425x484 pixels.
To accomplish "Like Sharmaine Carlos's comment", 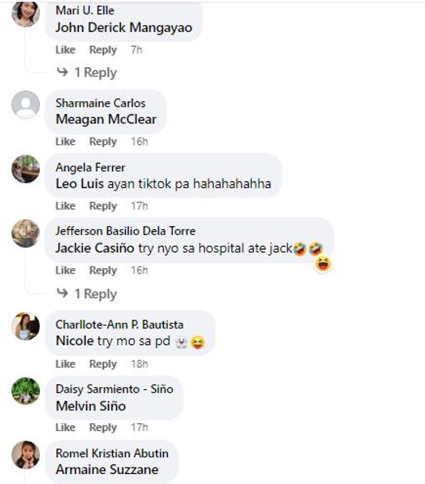I will [x=66, y=142].
